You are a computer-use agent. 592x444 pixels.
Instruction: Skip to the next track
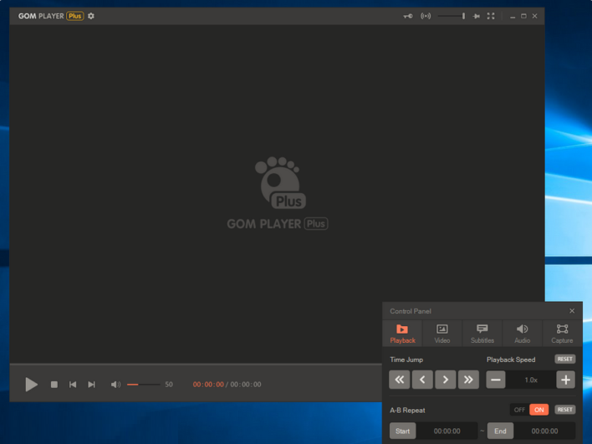[91, 385]
